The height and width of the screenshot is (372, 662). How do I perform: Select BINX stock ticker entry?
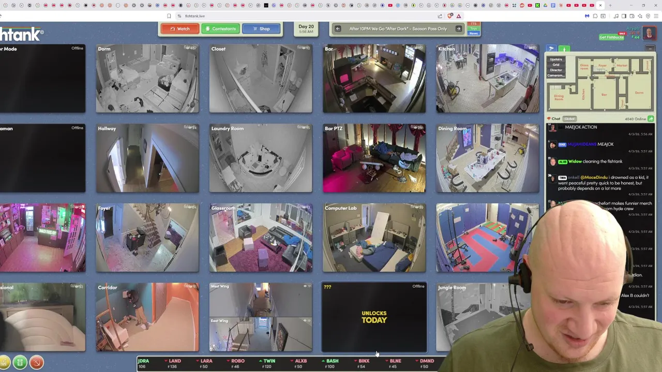click(362, 364)
